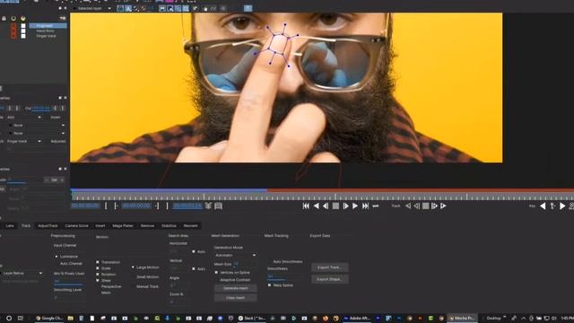
Task: Click the Export Shape button
Action: coord(329,279)
